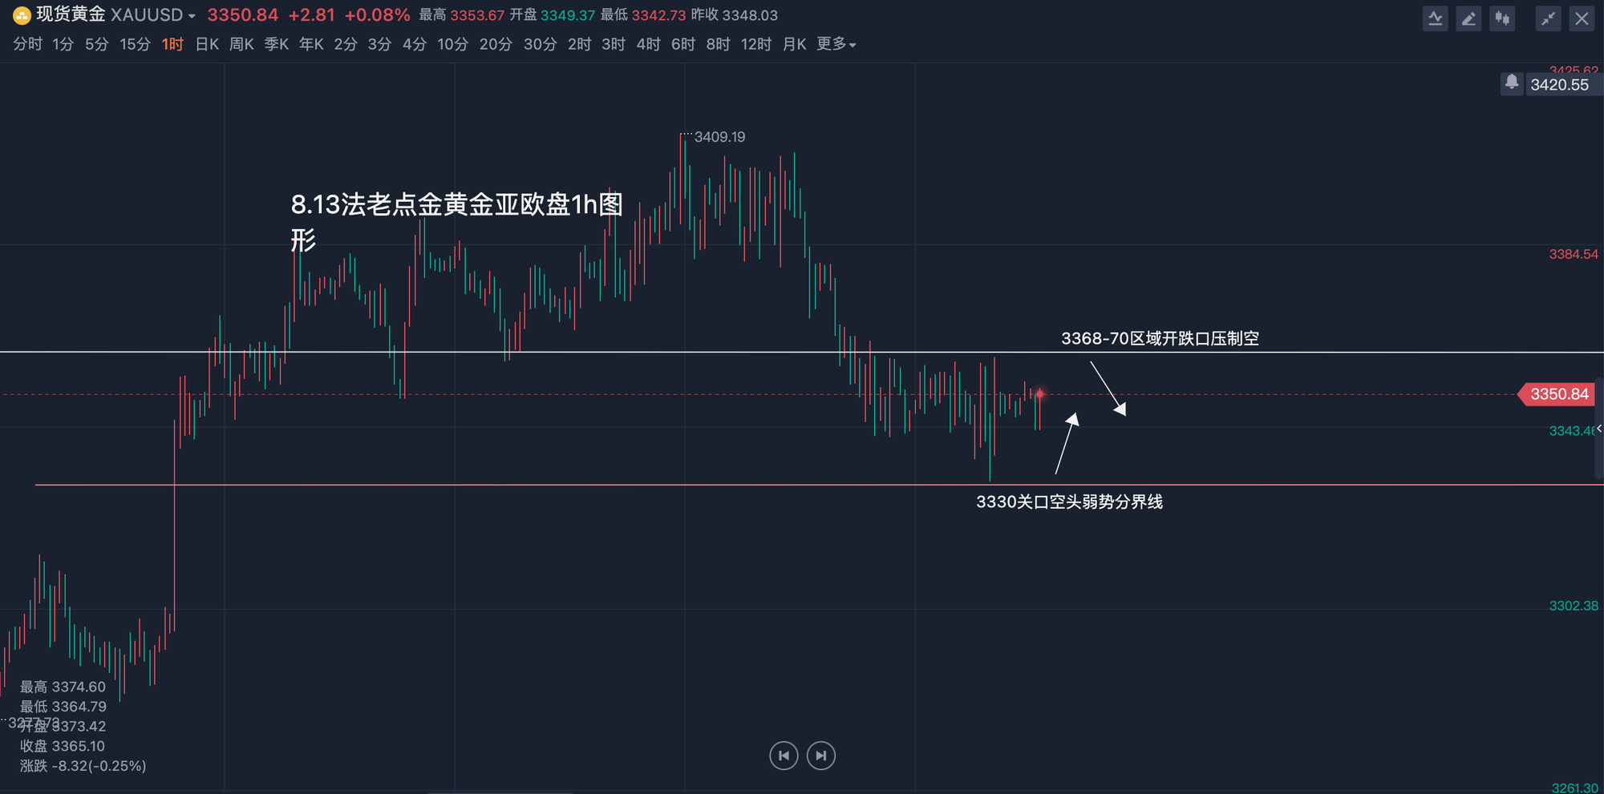Image resolution: width=1604 pixels, height=794 pixels.
Task: Set price alert with bell icon
Action: click(x=1512, y=83)
